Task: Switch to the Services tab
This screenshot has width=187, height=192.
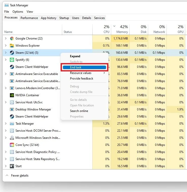Action: pos(99,18)
